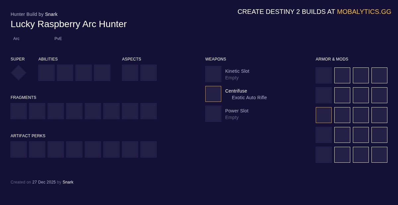Select the bottom-right mod slot
This screenshot has height=205, width=398.
pyautogui.click(x=379, y=155)
